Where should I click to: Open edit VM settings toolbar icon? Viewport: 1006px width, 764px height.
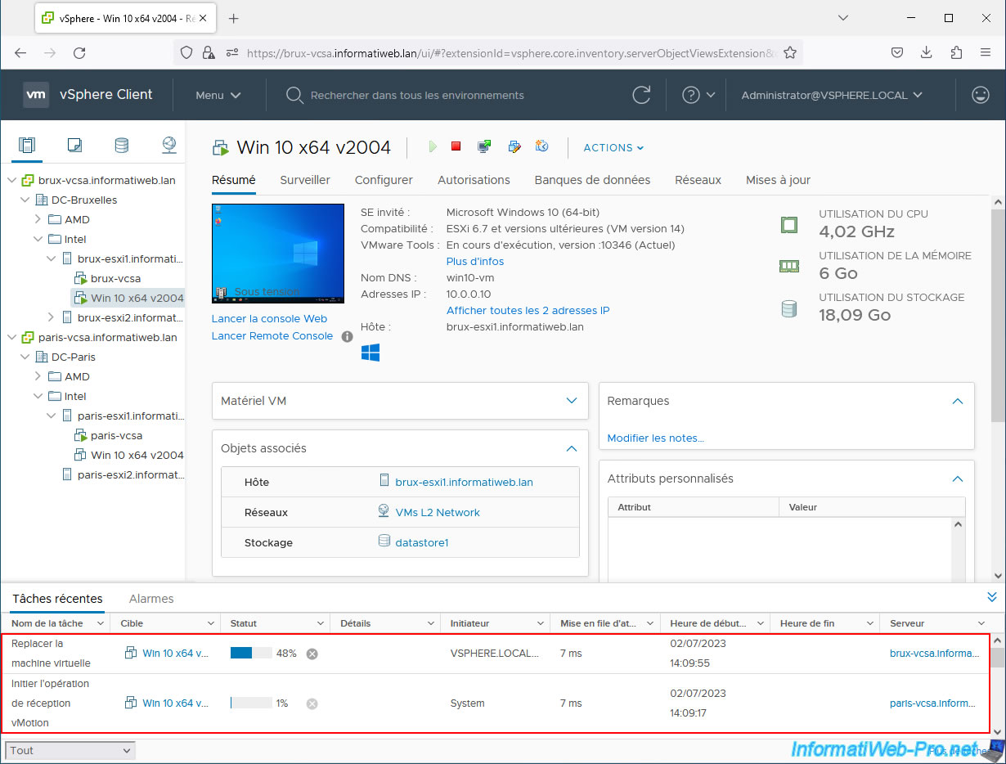[x=514, y=146]
